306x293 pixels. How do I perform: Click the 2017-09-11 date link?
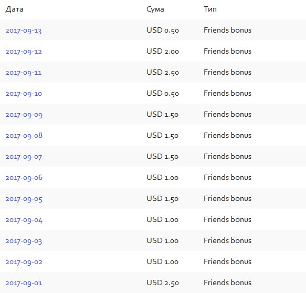pyautogui.click(x=24, y=73)
